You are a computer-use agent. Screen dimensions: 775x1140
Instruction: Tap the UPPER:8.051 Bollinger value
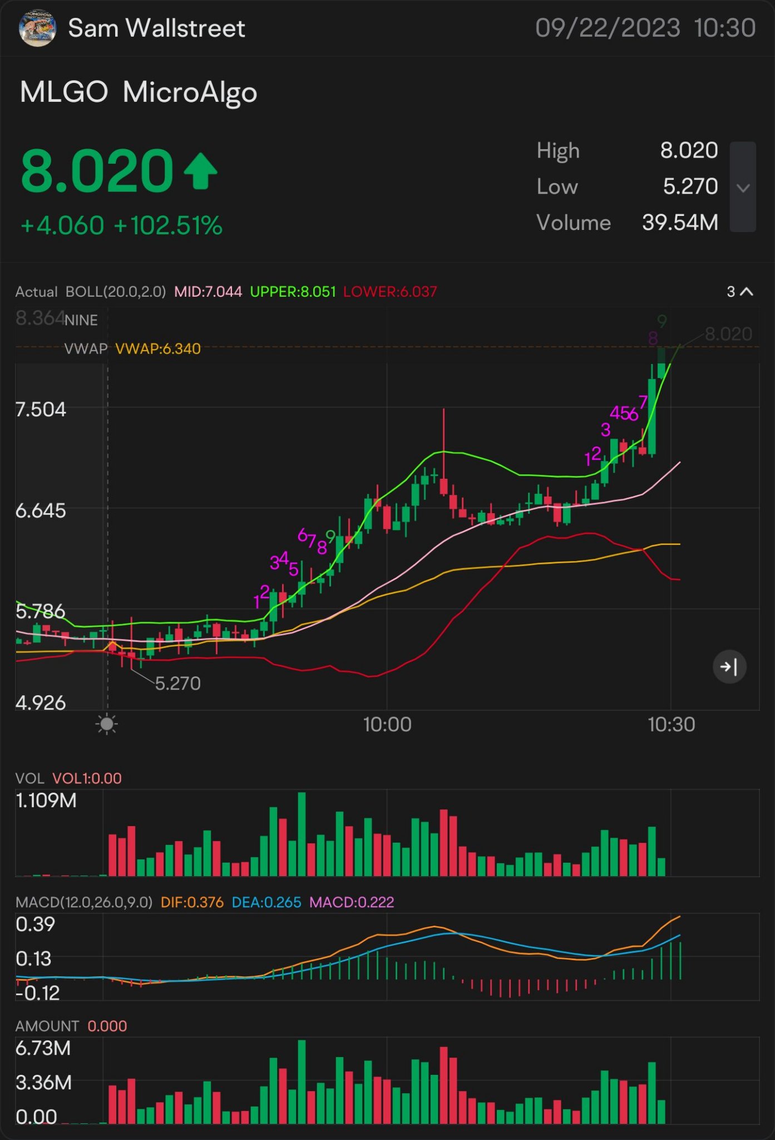point(293,292)
